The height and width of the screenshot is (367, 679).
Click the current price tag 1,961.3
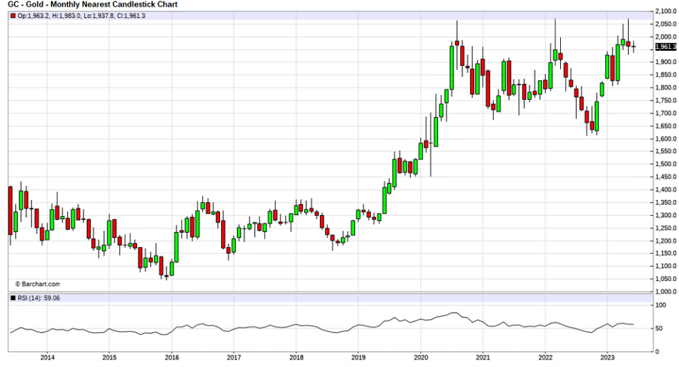[x=665, y=47]
